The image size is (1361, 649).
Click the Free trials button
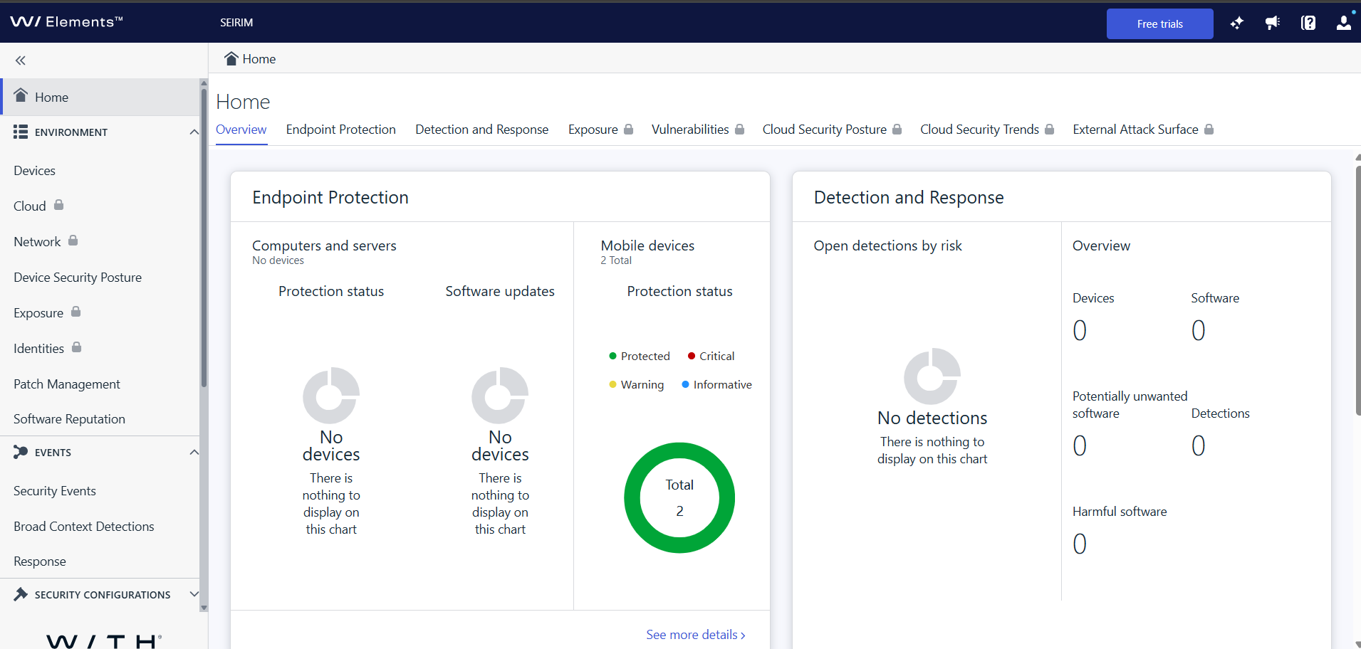tap(1159, 23)
